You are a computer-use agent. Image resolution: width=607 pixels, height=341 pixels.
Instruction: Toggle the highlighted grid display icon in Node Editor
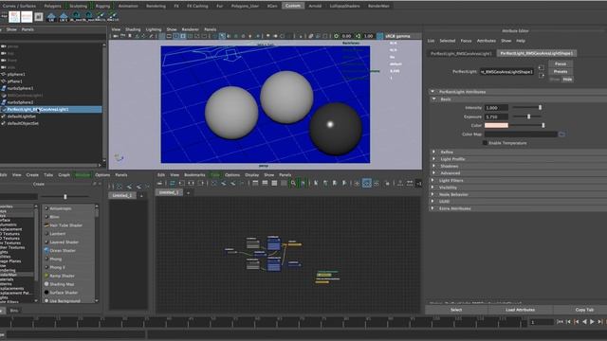(367, 183)
